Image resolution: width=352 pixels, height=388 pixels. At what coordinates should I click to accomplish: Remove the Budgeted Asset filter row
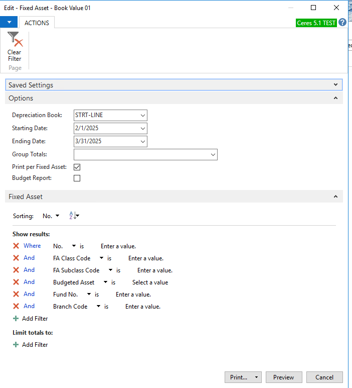16,282
